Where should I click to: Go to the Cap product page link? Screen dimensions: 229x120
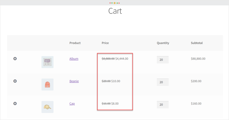click(x=72, y=104)
